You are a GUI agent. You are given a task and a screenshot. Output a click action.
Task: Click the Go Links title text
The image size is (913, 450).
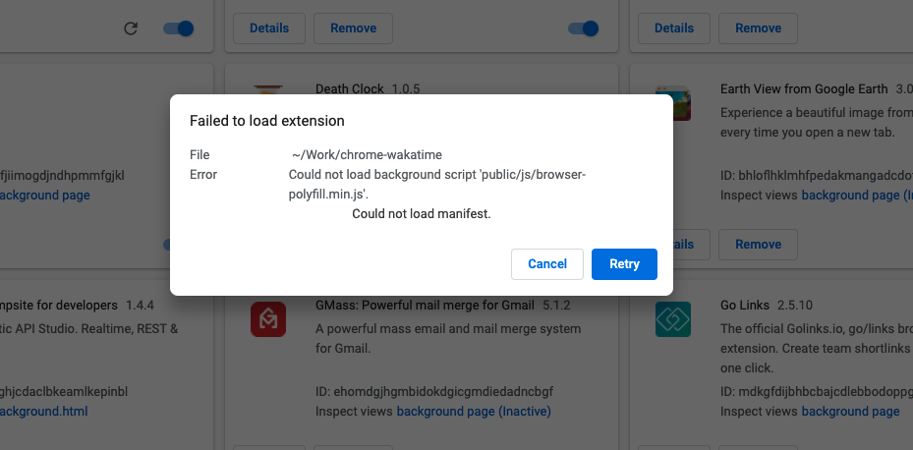coord(745,305)
